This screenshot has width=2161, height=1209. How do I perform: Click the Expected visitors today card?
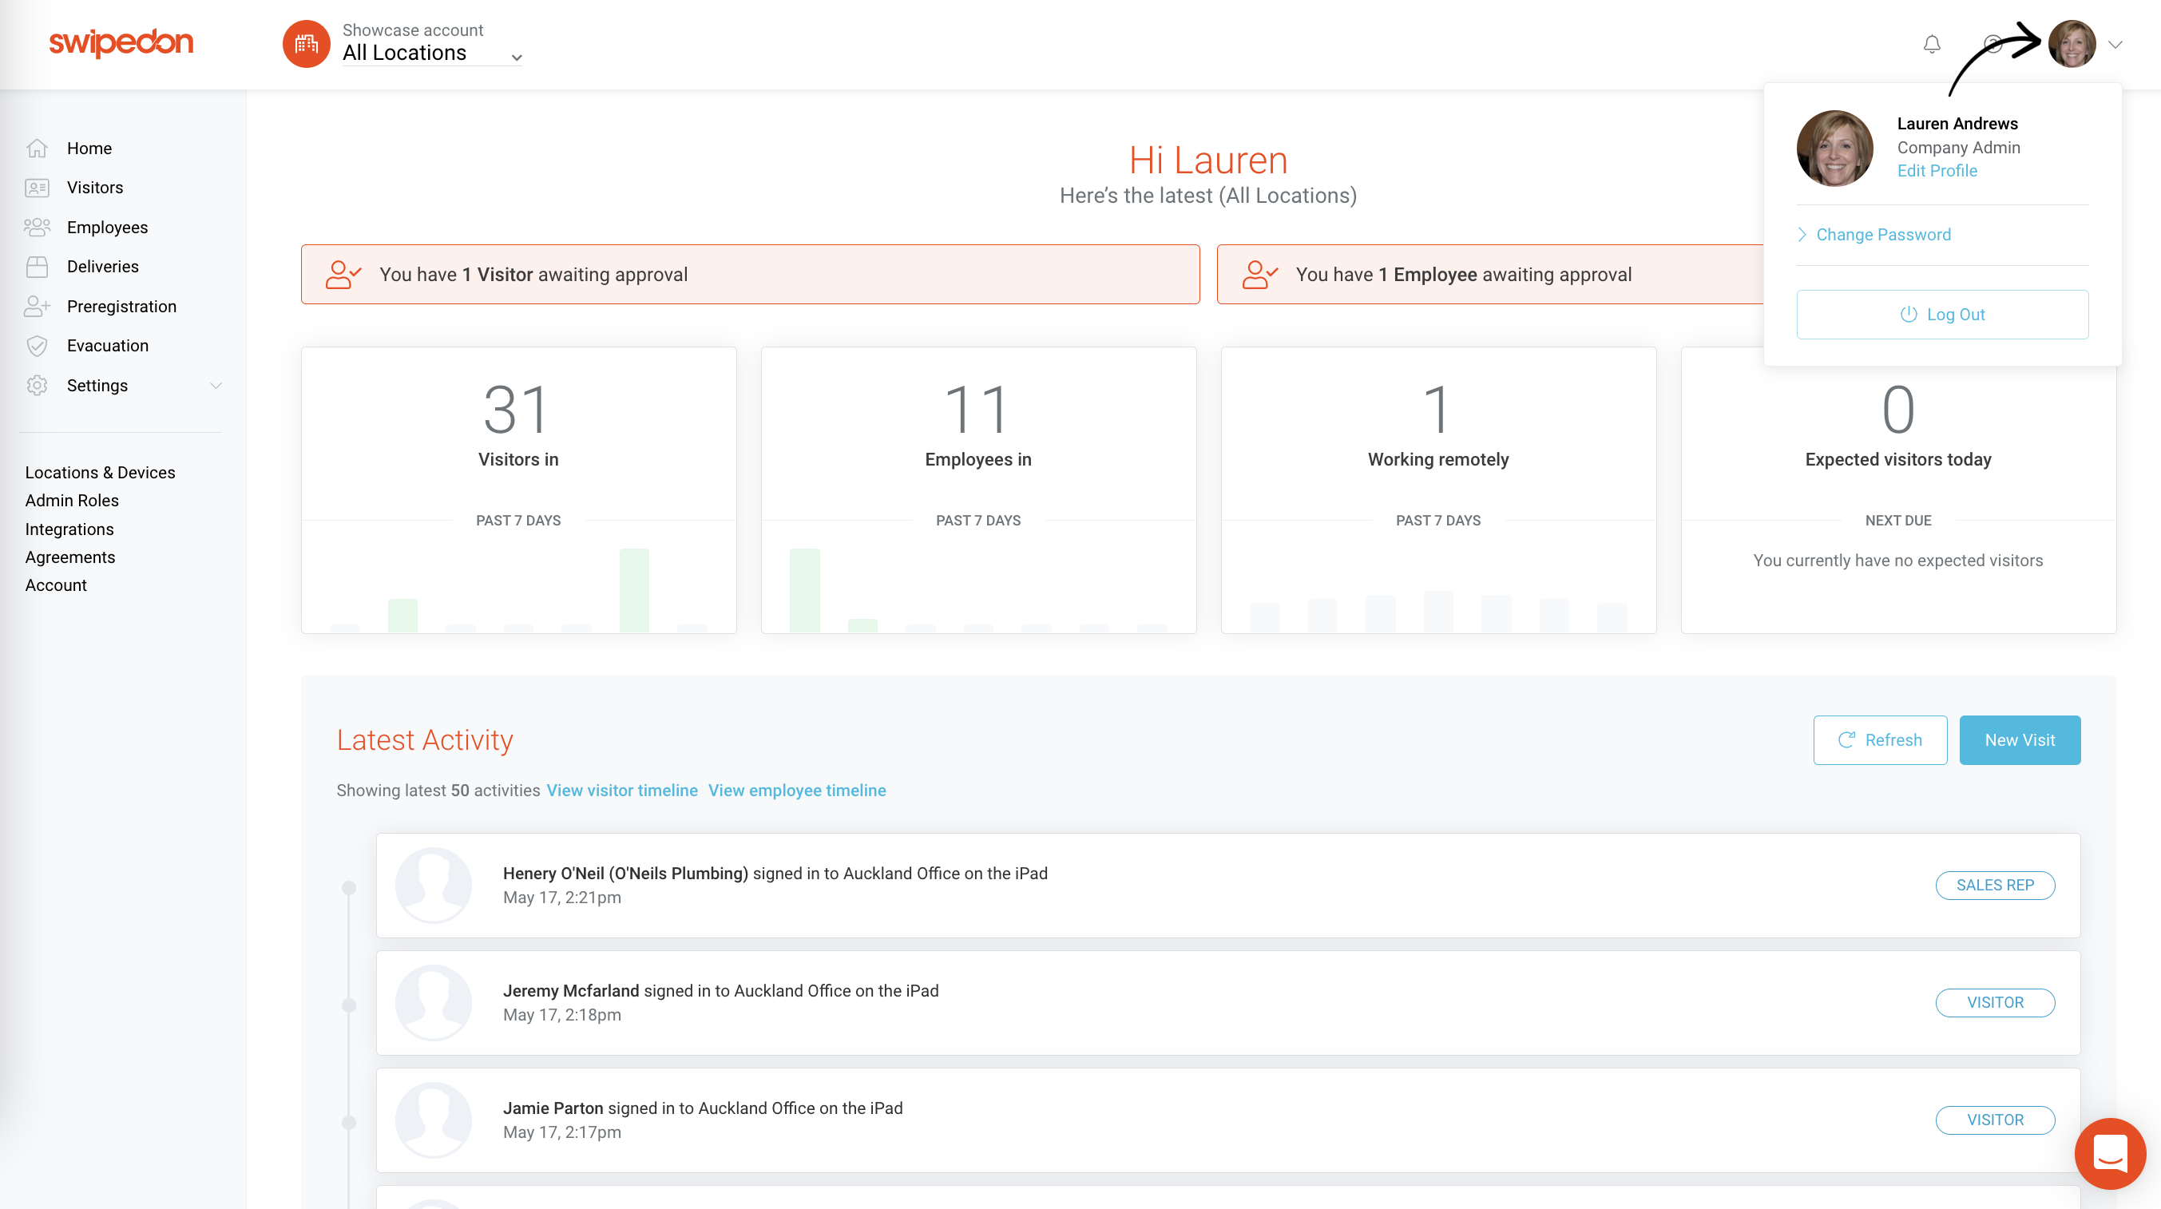(x=1897, y=499)
